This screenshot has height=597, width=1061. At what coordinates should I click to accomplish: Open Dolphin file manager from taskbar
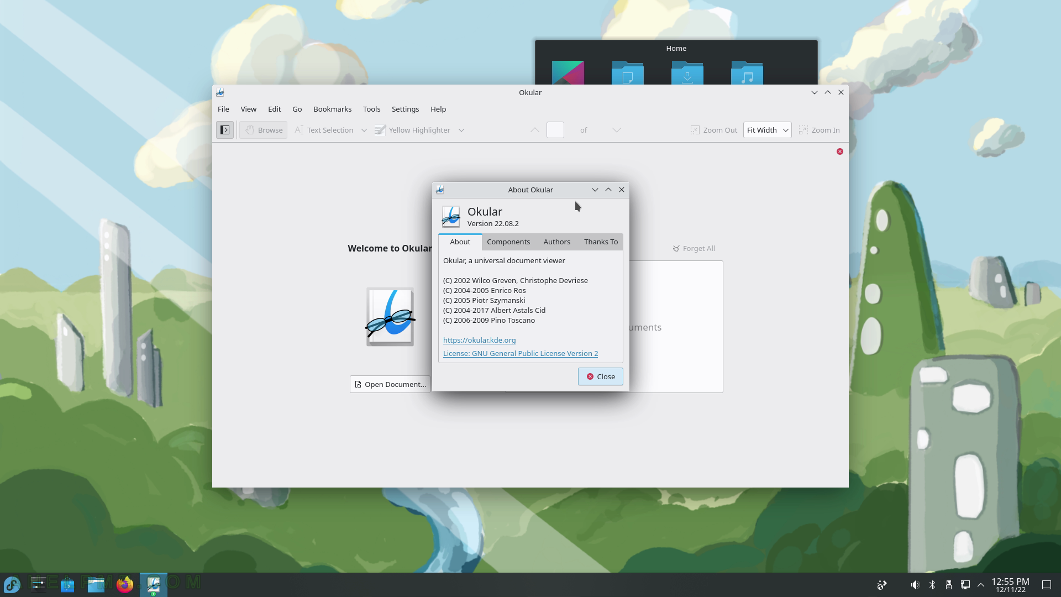(96, 584)
